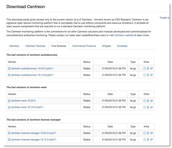The height and width of the screenshot is (148, 172).
Task: Click blank file icon for centreon-awie-19.04.0
Action: (144, 101)
